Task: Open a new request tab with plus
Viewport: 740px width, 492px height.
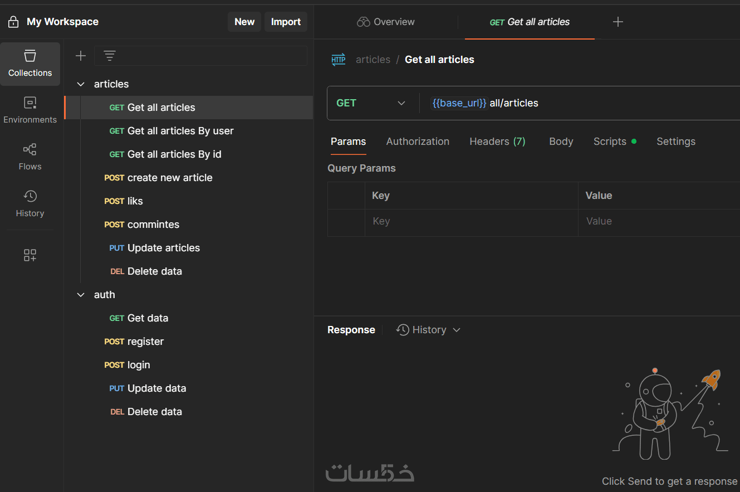Action: (618, 22)
